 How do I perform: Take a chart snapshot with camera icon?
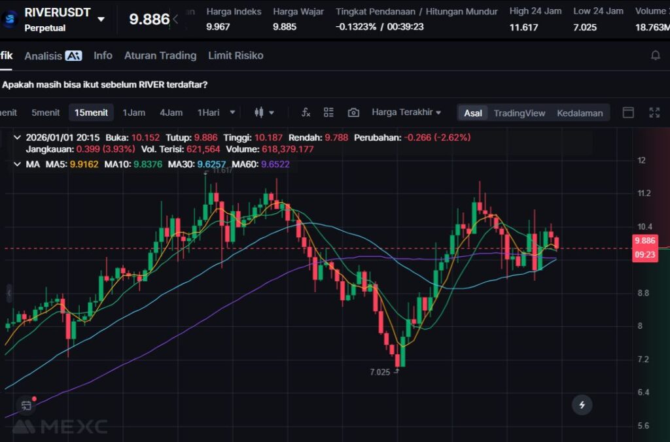353,112
